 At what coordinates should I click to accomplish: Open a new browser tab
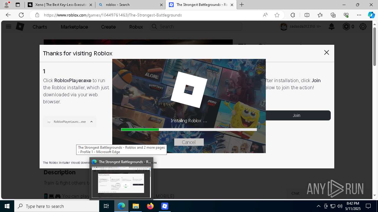[x=242, y=5]
